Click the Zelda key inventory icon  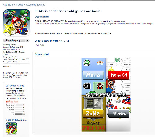(98, 103)
